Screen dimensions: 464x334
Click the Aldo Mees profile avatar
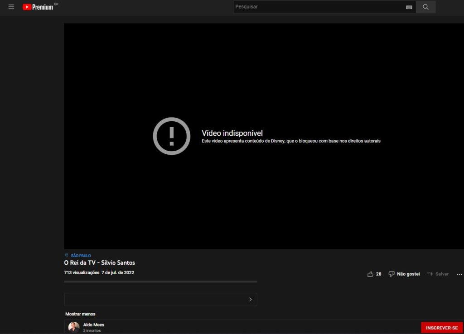[74, 327]
